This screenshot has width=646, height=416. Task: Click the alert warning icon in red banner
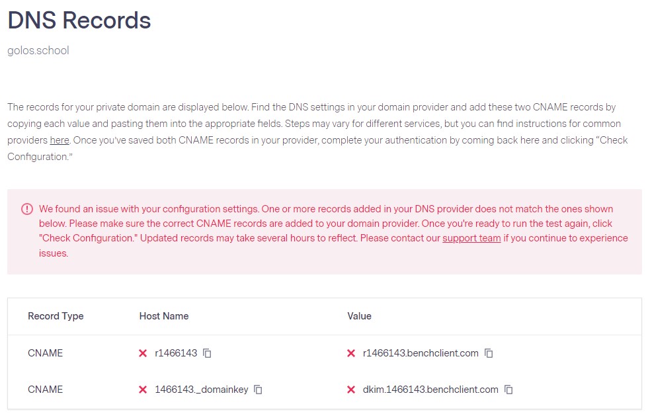point(26,209)
